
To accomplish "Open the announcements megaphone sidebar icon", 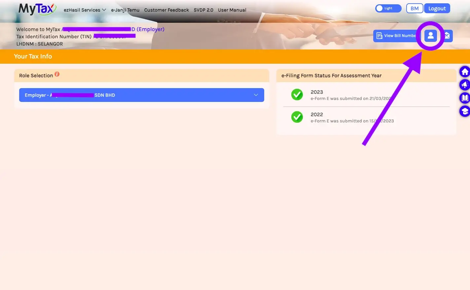I will (465, 85).
